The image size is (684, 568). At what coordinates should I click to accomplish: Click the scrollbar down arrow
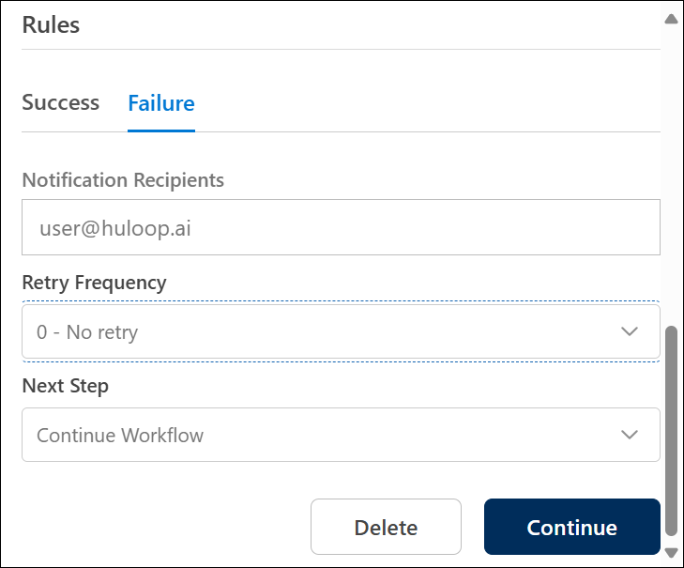(x=671, y=553)
